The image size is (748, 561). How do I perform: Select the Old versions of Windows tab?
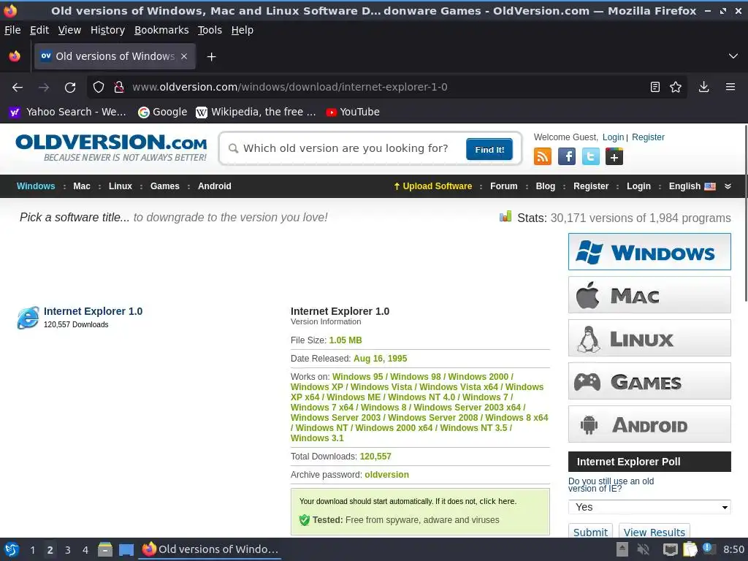coord(115,56)
